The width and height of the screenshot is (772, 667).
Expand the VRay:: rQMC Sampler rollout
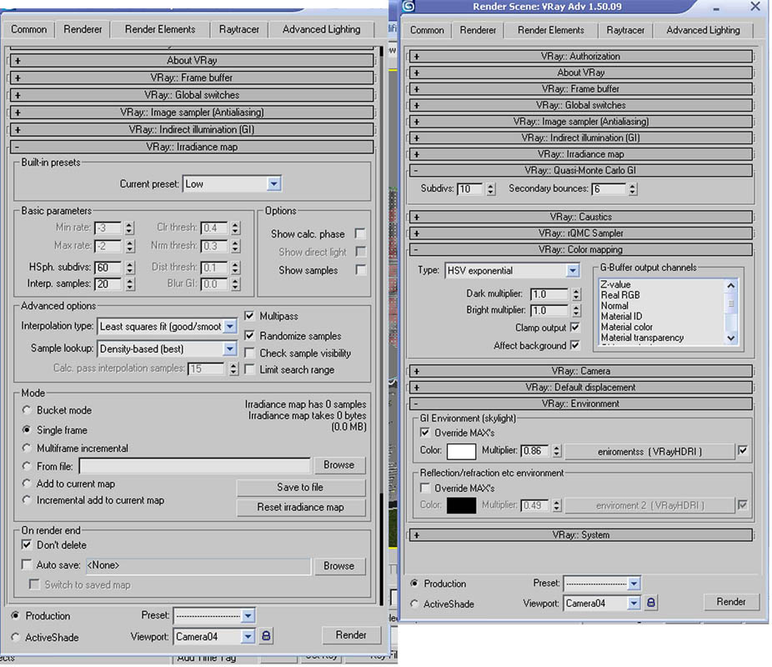tap(580, 233)
